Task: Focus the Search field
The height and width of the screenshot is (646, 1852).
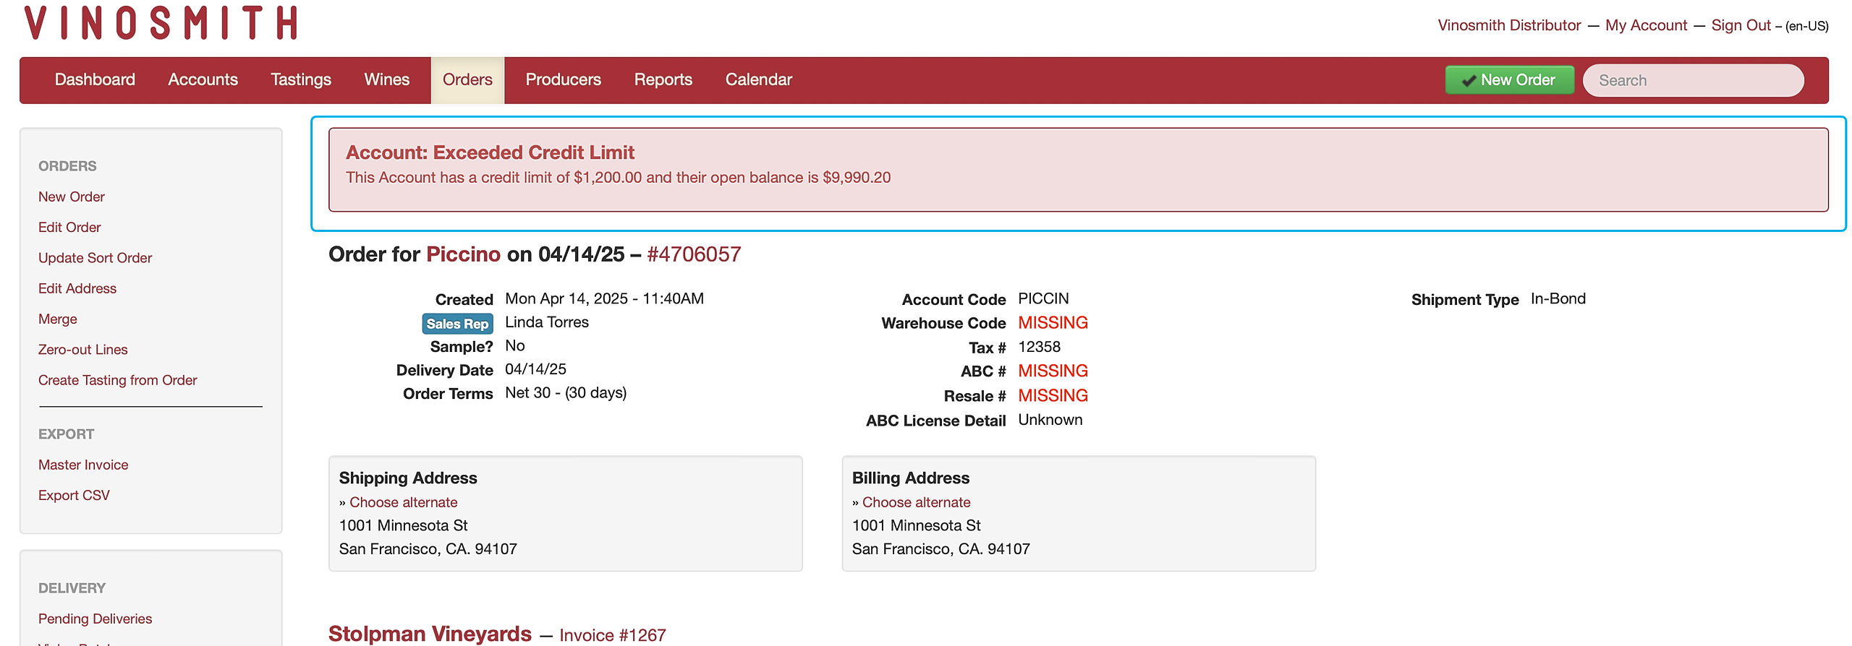Action: 1693,80
